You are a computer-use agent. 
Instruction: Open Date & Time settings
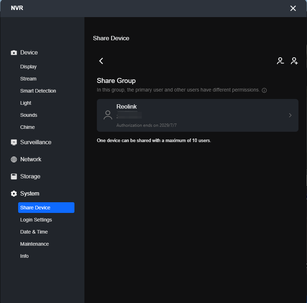pyautogui.click(x=34, y=232)
